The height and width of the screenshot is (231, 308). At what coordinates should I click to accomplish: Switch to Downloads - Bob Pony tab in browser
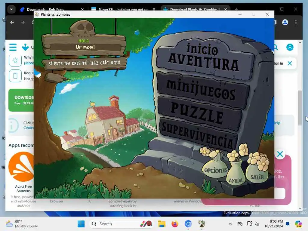point(46,9)
